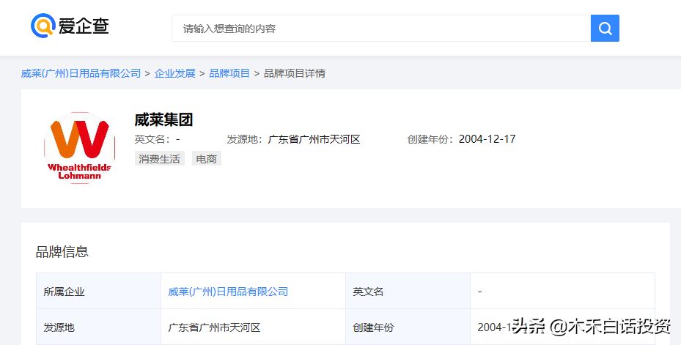This screenshot has height=345, width=681.
Task: Click the Whealthfields Lohmann brand logo
Action: pyautogui.click(x=79, y=148)
